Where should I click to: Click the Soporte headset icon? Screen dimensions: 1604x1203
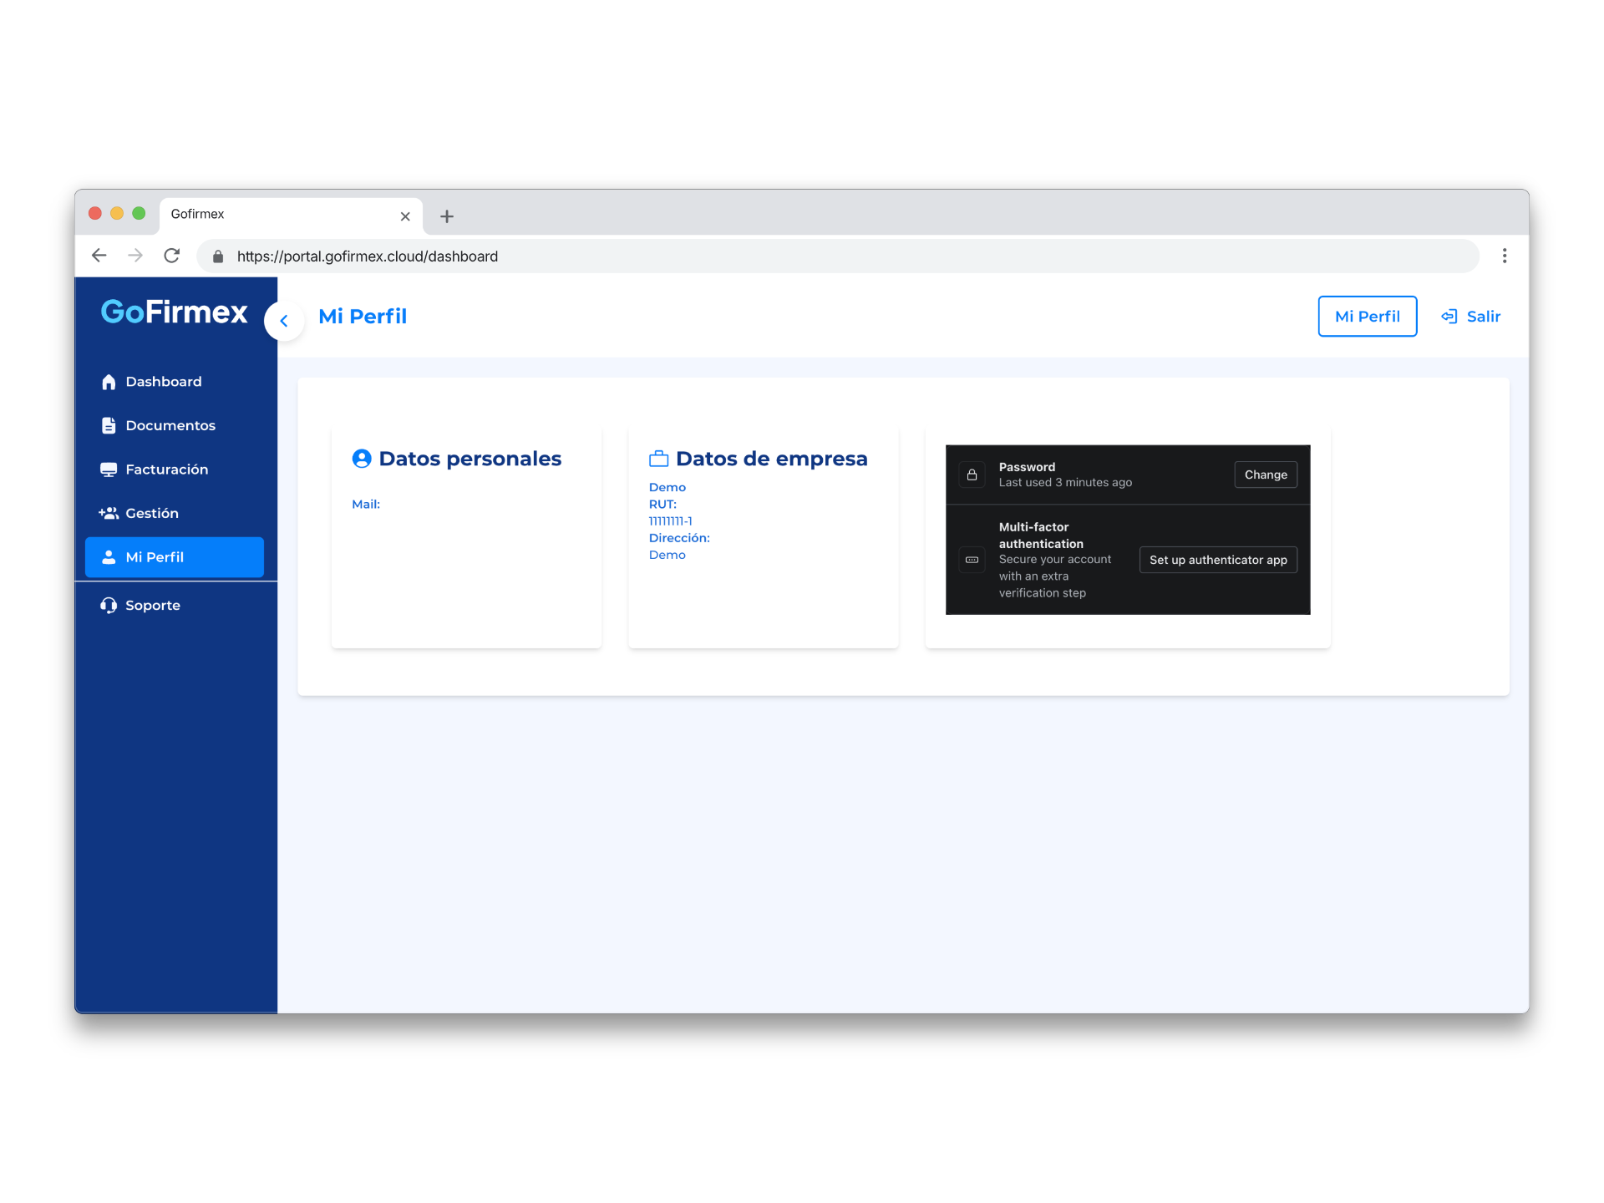109,605
